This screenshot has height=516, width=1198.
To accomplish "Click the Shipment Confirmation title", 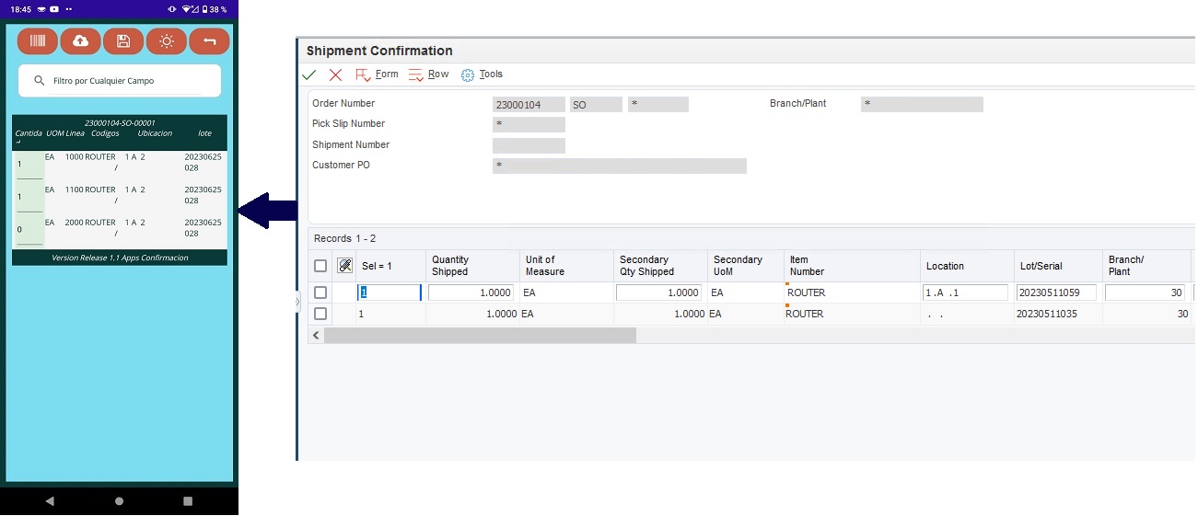I will coord(379,51).
